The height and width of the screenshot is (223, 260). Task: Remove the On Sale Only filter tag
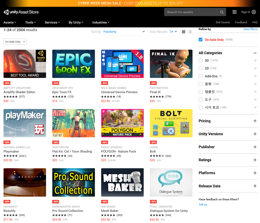[x=24, y=42]
